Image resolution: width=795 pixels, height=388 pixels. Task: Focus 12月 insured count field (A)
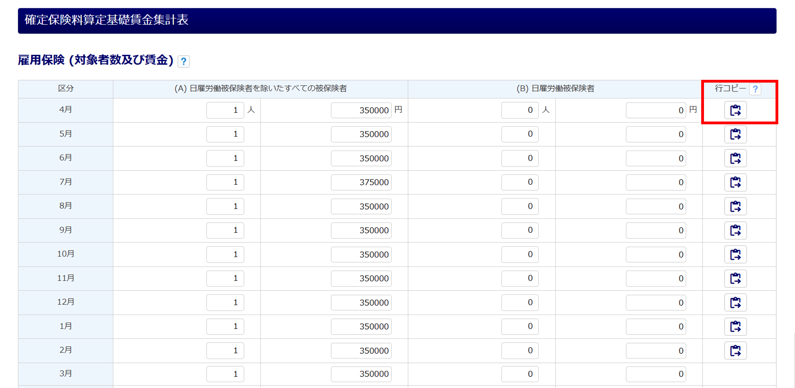click(225, 302)
